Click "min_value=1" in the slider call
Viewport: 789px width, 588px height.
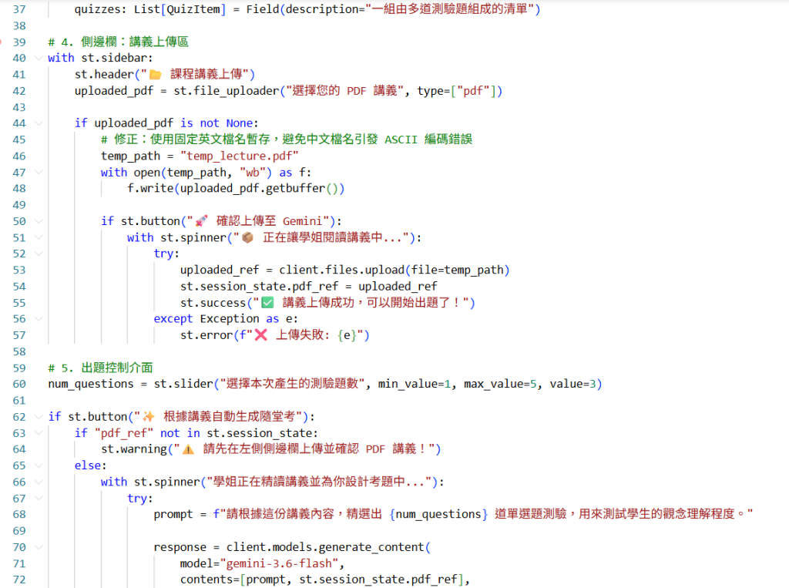point(414,384)
